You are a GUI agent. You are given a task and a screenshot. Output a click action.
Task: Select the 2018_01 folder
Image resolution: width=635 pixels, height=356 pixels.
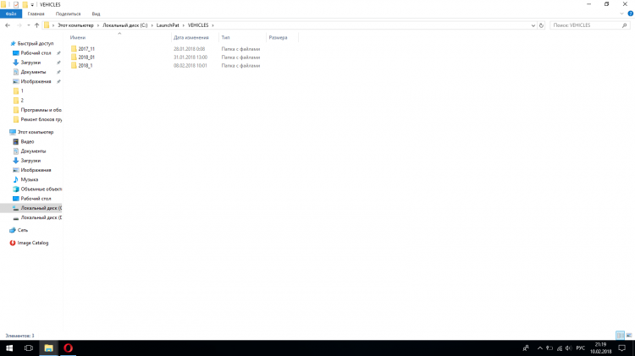pyautogui.click(x=86, y=57)
